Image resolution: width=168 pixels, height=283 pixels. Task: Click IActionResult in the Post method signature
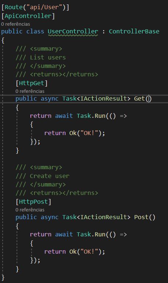point(104,217)
